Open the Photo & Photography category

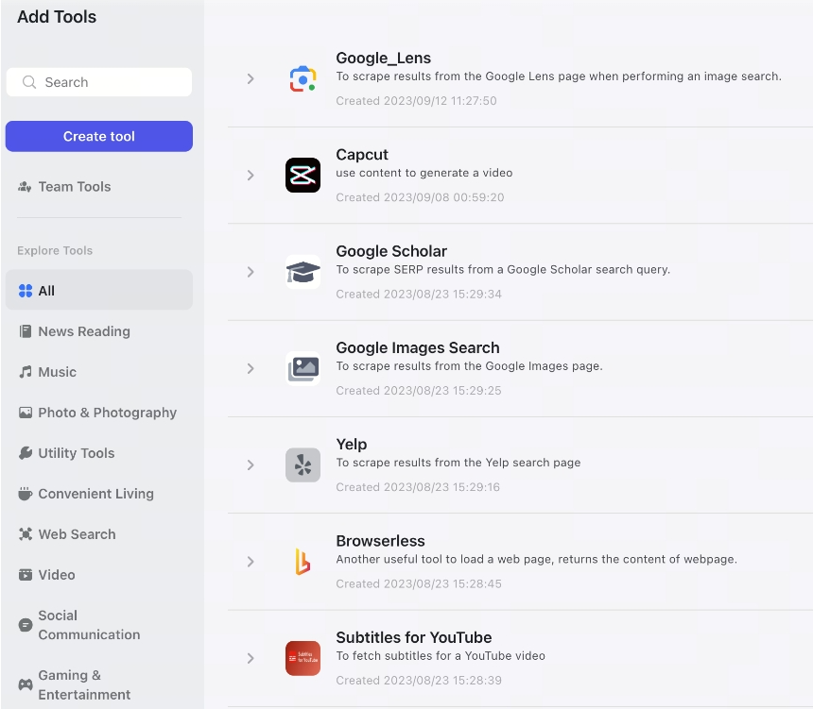pos(107,413)
